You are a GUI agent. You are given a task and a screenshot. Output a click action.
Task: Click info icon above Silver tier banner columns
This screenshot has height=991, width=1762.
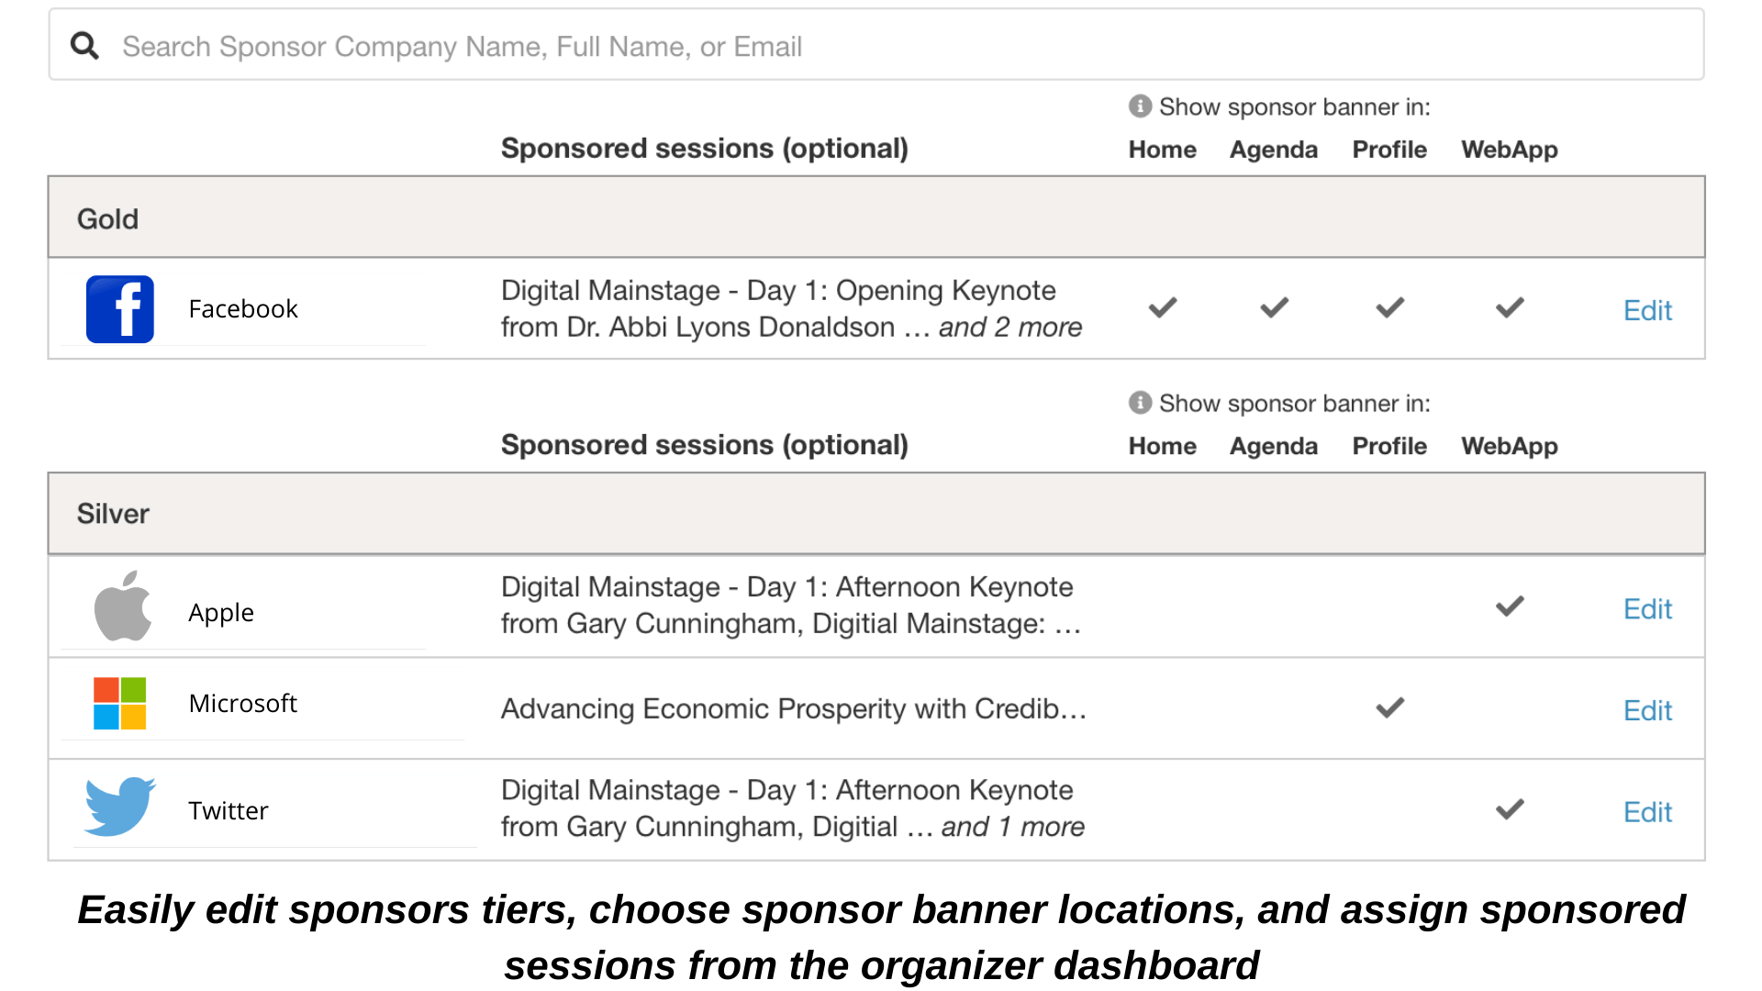point(1140,403)
